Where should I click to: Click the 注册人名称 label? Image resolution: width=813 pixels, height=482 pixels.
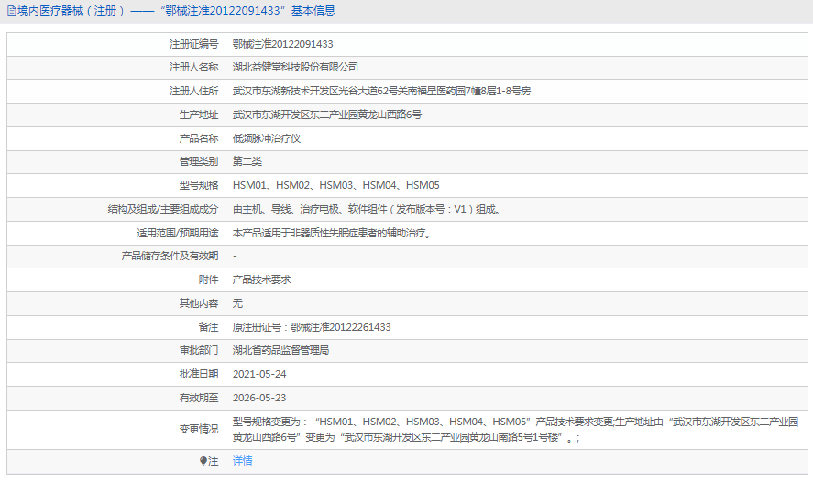coord(194,67)
